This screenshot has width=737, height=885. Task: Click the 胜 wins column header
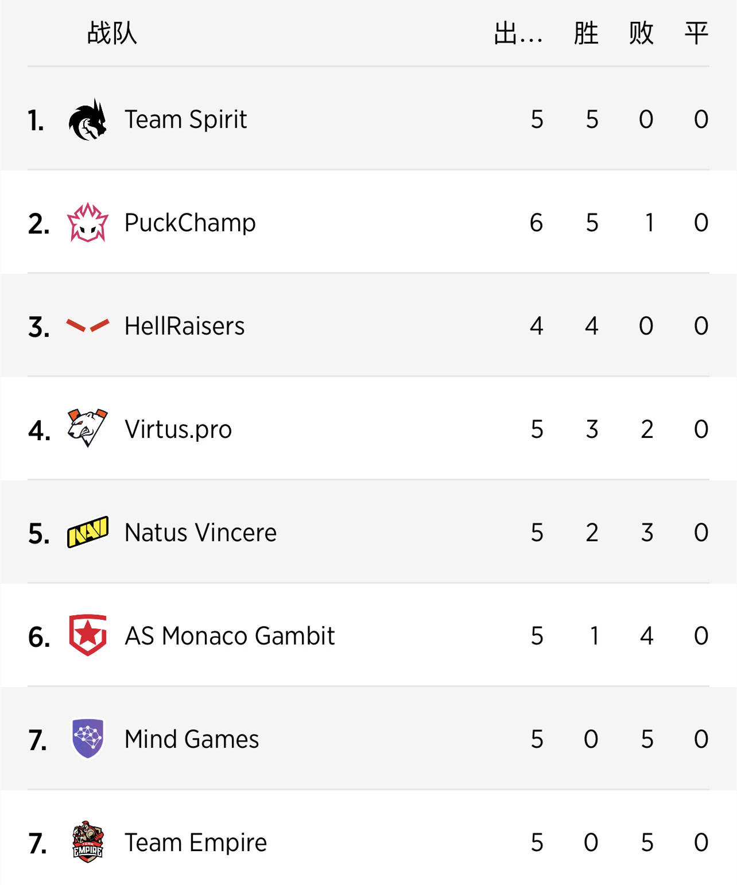[x=586, y=33]
